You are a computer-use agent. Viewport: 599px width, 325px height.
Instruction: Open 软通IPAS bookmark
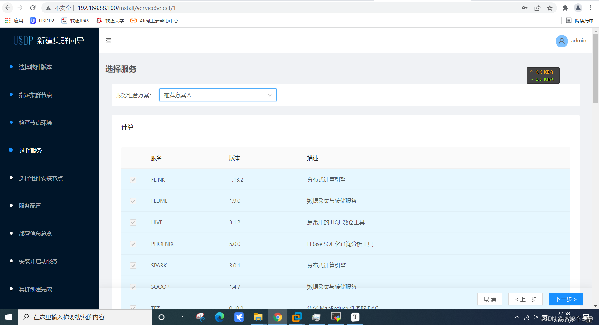pos(75,21)
